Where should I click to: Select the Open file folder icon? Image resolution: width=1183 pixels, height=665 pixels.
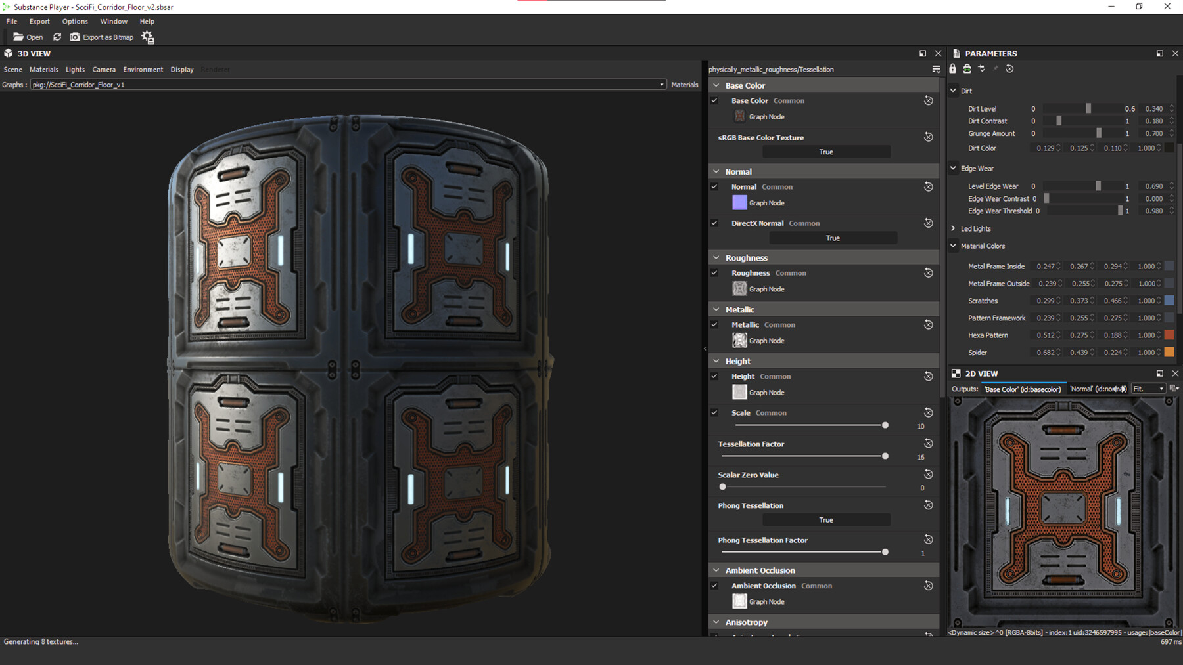coord(18,37)
